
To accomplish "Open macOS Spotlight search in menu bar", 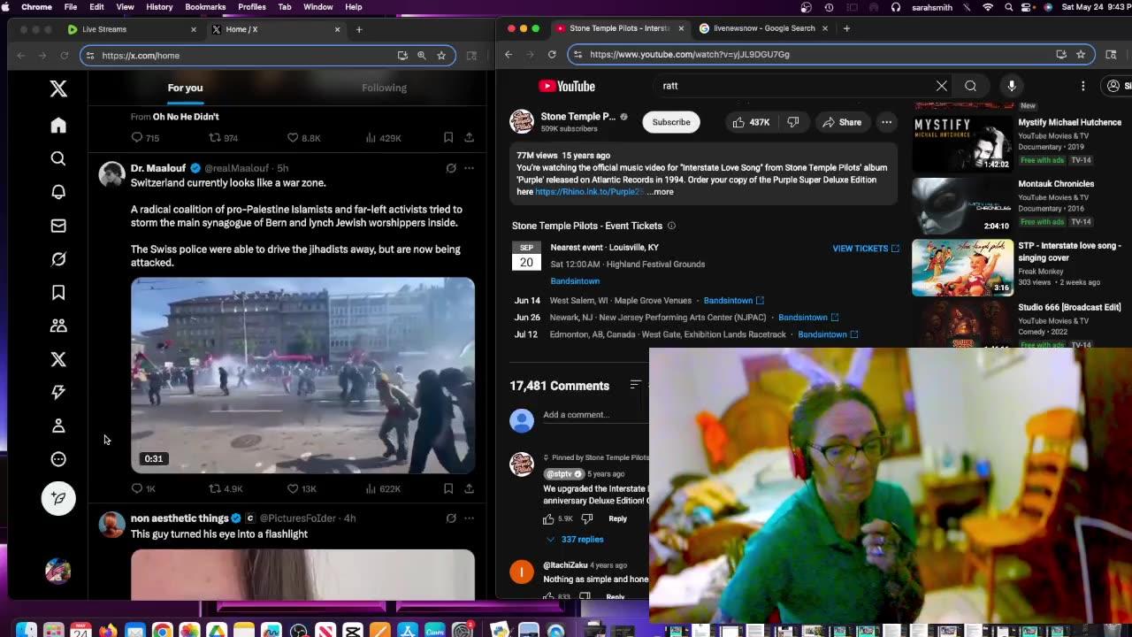I will pos(1009,7).
